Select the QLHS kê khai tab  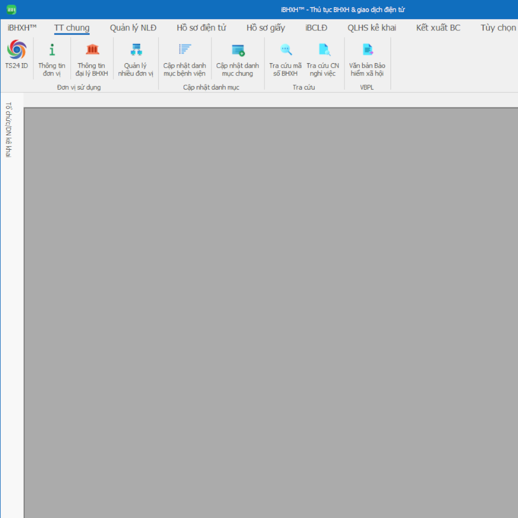click(x=372, y=28)
